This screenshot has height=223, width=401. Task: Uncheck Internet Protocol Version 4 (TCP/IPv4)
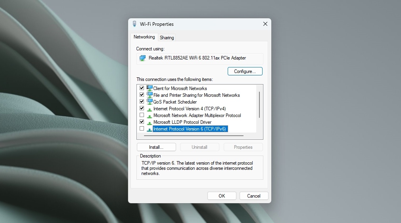pyautogui.click(x=142, y=108)
